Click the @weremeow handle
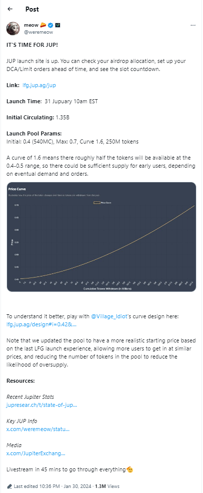The height and width of the screenshot is (493, 203). (38, 32)
